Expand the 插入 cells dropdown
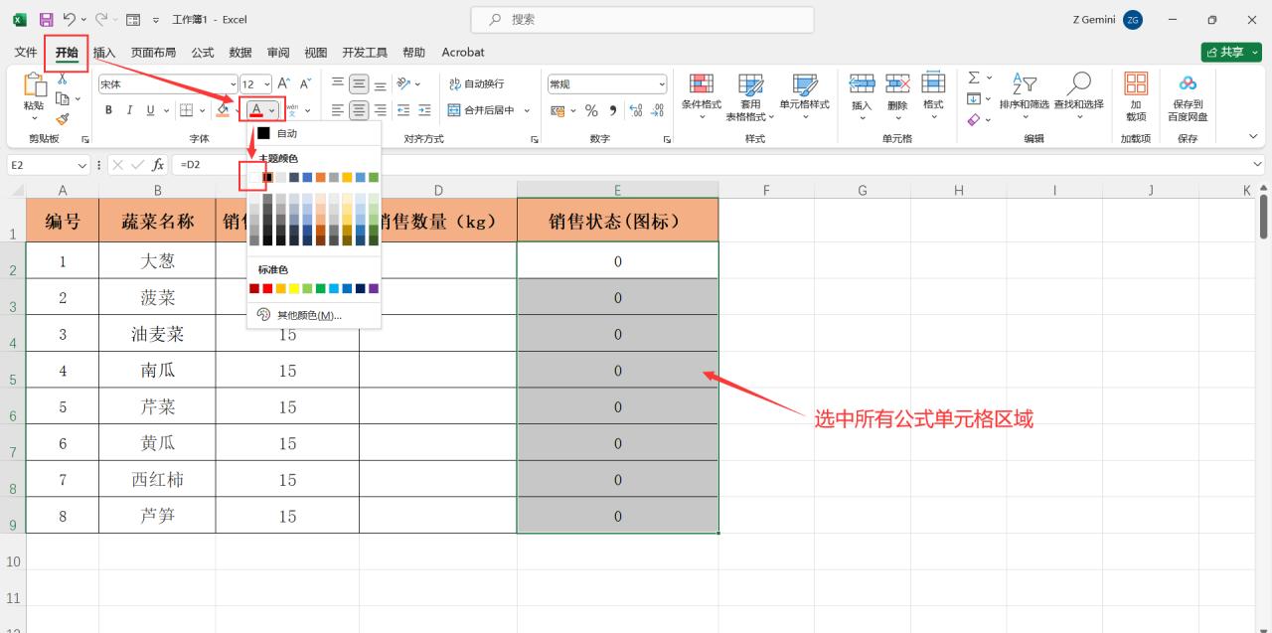The width and height of the screenshot is (1272, 633). click(862, 118)
